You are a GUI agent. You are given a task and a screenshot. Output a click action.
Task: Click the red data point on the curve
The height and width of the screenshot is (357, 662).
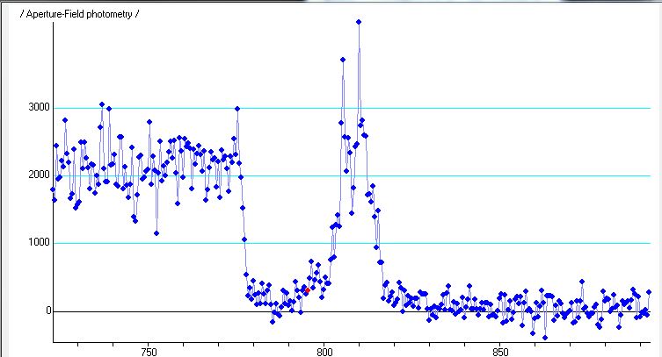coord(307,289)
